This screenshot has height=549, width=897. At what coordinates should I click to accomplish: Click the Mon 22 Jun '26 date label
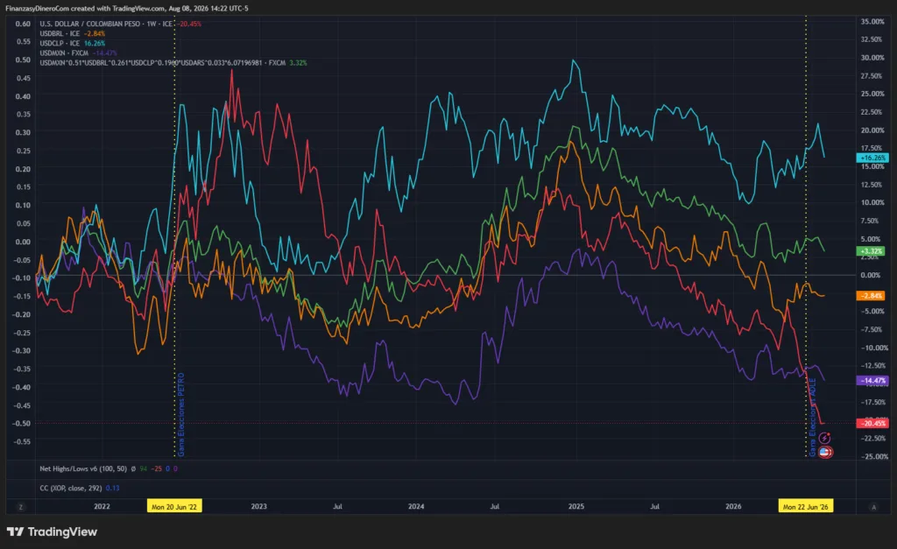pyautogui.click(x=806, y=507)
